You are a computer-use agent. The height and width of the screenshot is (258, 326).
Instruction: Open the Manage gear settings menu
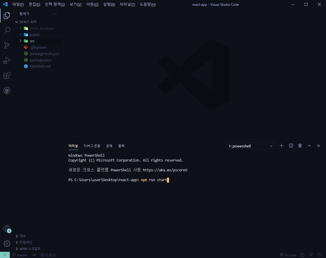click(x=7, y=243)
